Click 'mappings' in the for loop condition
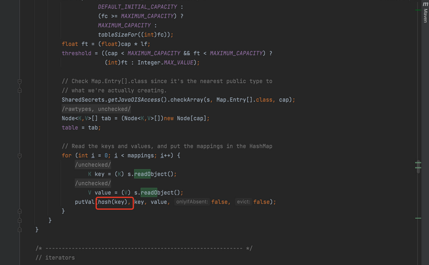This screenshot has height=265, width=429. click(141, 156)
